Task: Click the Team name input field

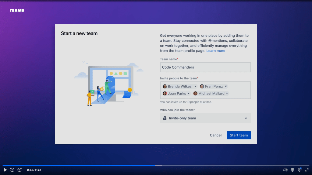Action: [x=205, y=67]
